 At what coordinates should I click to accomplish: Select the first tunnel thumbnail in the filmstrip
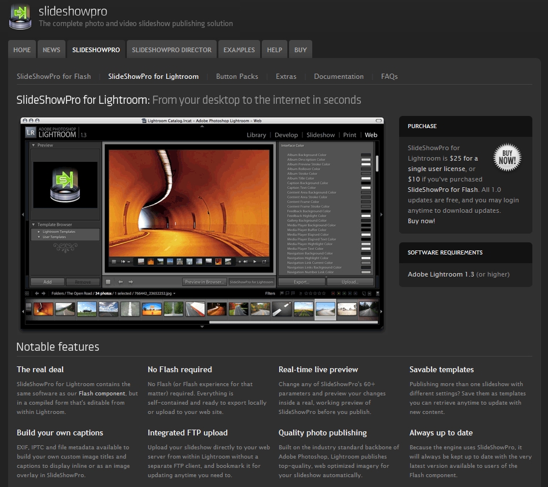point(43,309)
